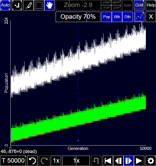Step back one generation
156x166 pixels.
click(x=118, y=161)
